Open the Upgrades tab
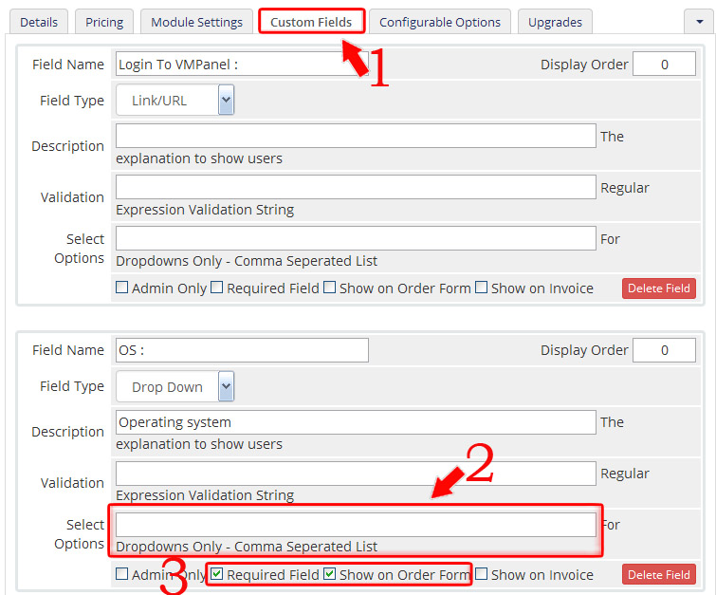 coord(556,22)
